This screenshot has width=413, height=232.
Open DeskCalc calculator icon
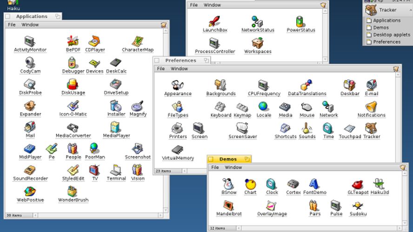[116, 63]
